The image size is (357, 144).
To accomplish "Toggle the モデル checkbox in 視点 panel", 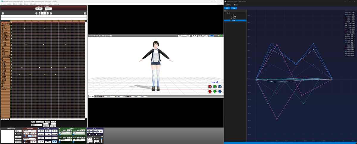I will point(89,134).
